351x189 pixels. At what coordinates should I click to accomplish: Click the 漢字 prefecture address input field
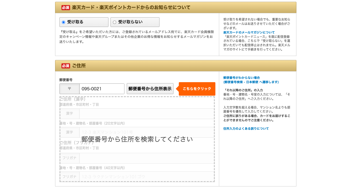(146, 113)
